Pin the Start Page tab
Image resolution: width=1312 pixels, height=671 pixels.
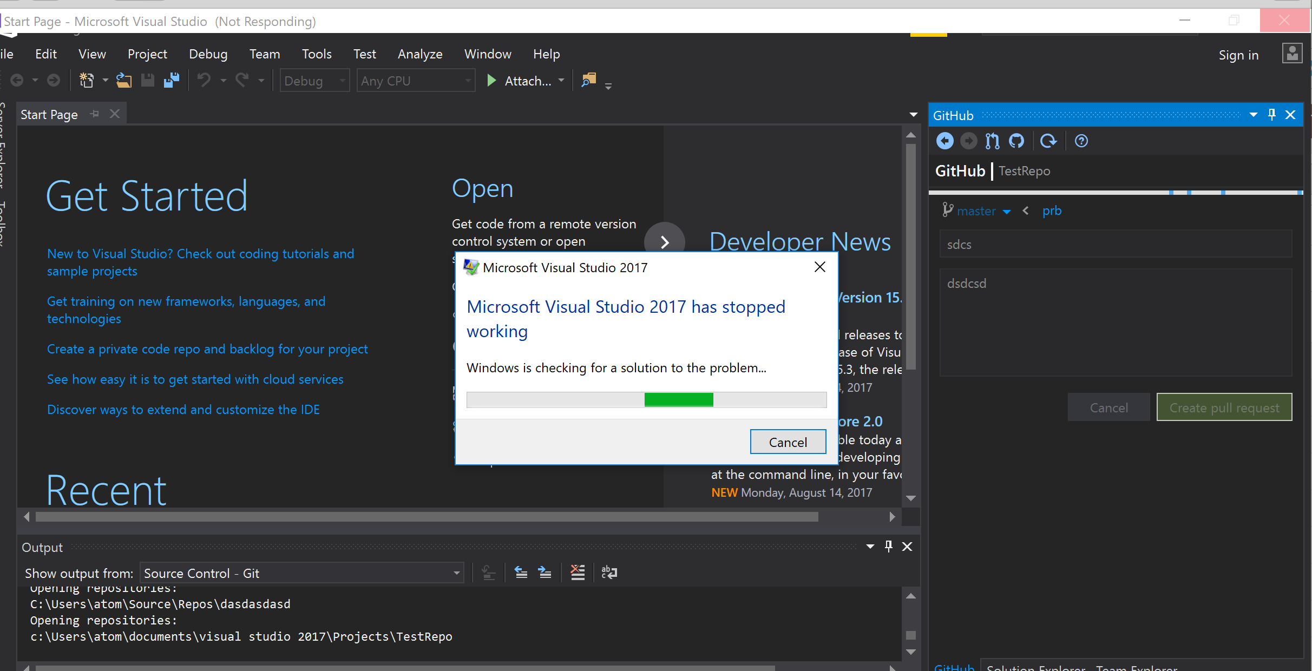tap(95, 114)
